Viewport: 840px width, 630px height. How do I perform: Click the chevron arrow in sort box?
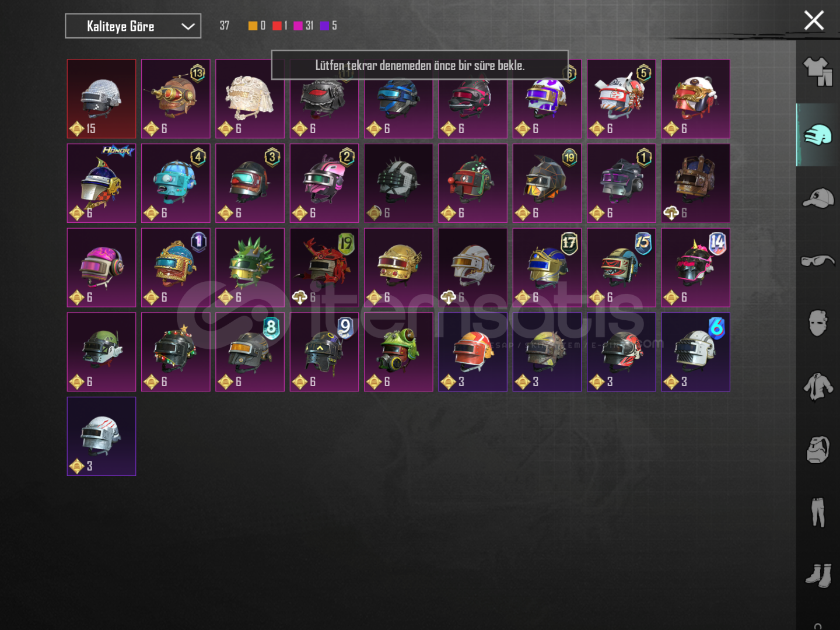188,26
